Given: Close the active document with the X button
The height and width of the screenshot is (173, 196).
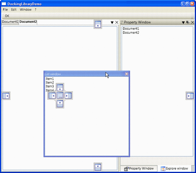Looking at the screenshot, I should [117, 22].
